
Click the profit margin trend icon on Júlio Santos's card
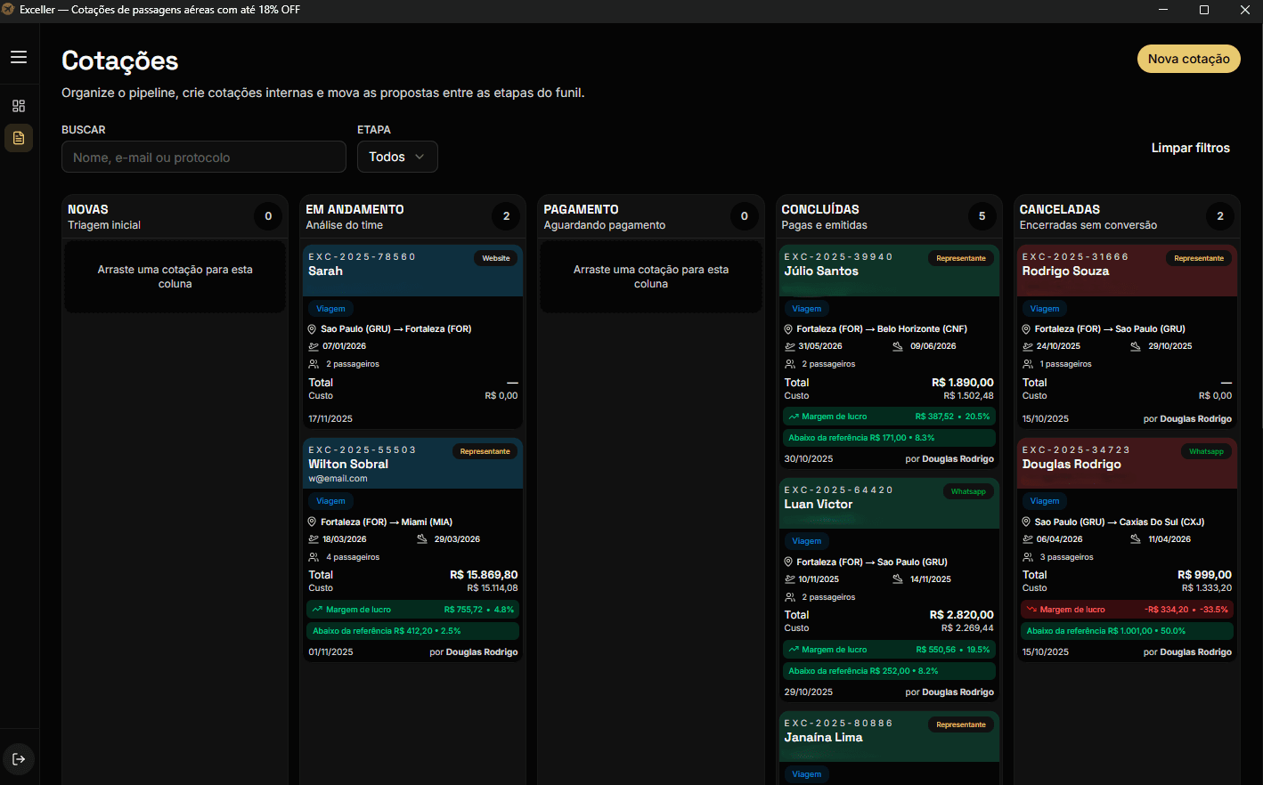pyautogui.click(x=794, y=417)
